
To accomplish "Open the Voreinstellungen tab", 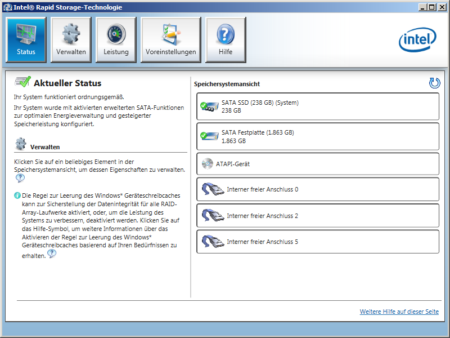I will click(x=171, y=39).
